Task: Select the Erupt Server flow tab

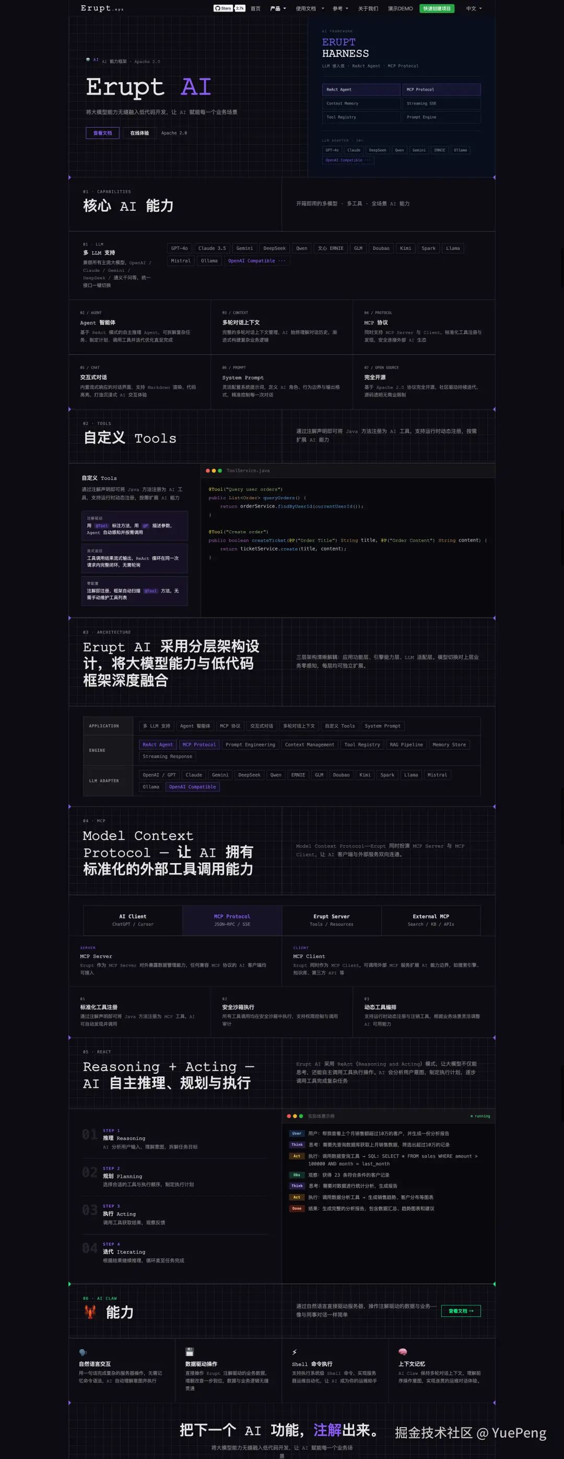Action: [x=332, y=920]
